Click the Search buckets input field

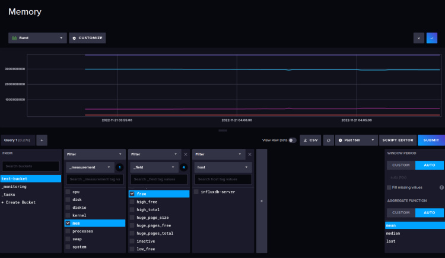coord(31,166)
